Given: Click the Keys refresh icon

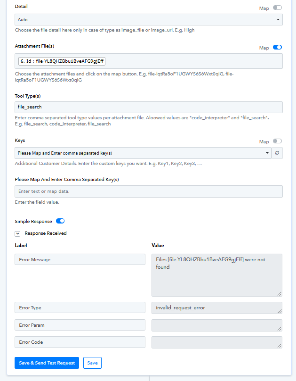Looking at the screenshot, I should click(x=277, y=153).
